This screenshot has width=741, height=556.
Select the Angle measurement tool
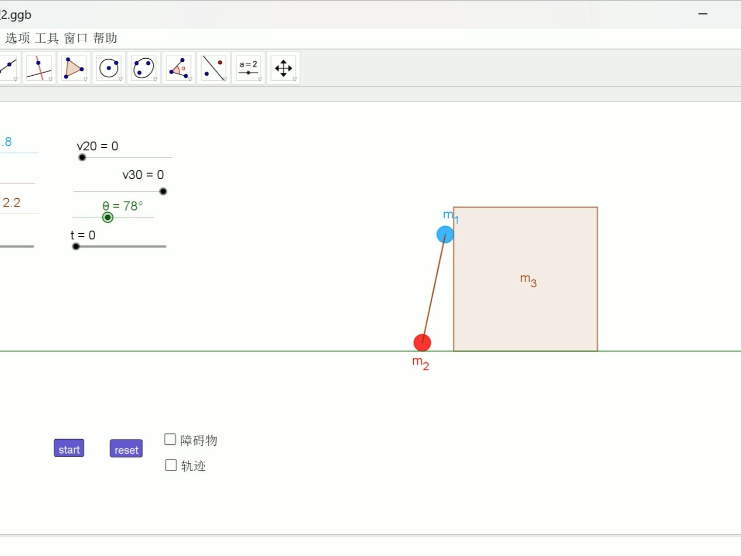[178, 67]
